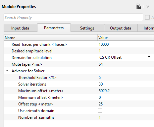This screenshot has height=127, width=154.
Task: Select the Use azimuth domain row label
Action: [36, 111]
